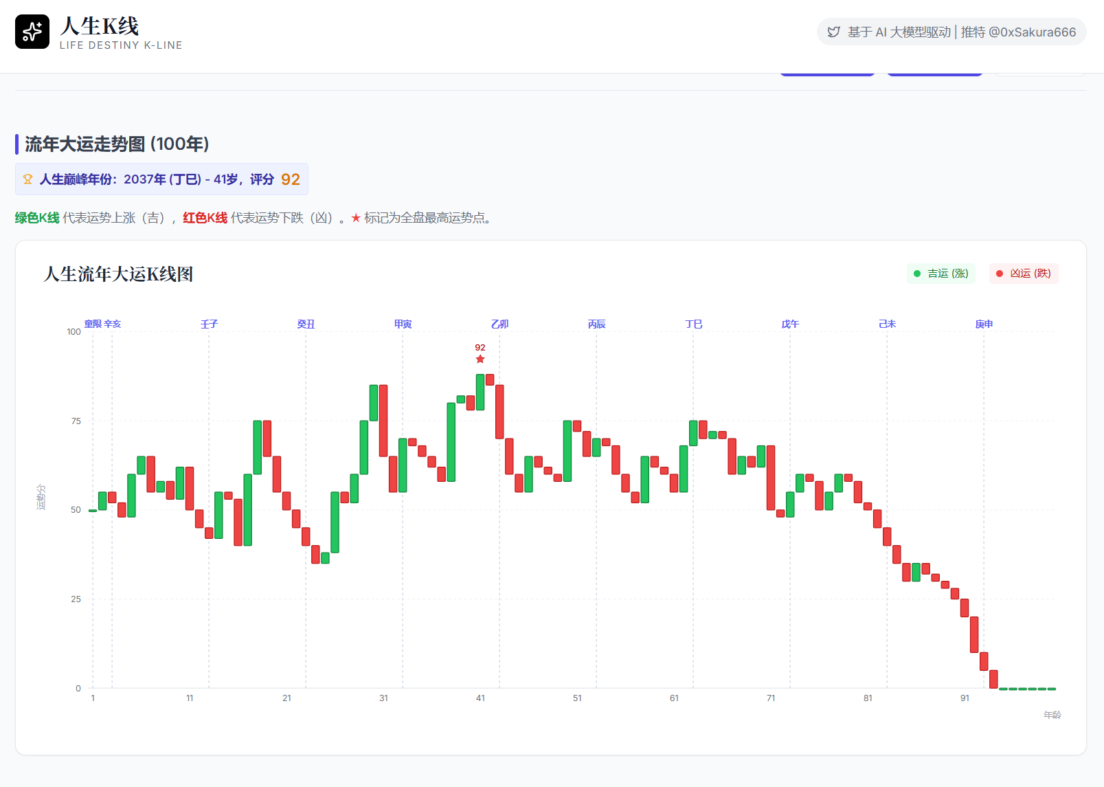Screen dimensions: 1104x787
Task: Click the 年龄 axis label
Action: (x=1052, y=715)
